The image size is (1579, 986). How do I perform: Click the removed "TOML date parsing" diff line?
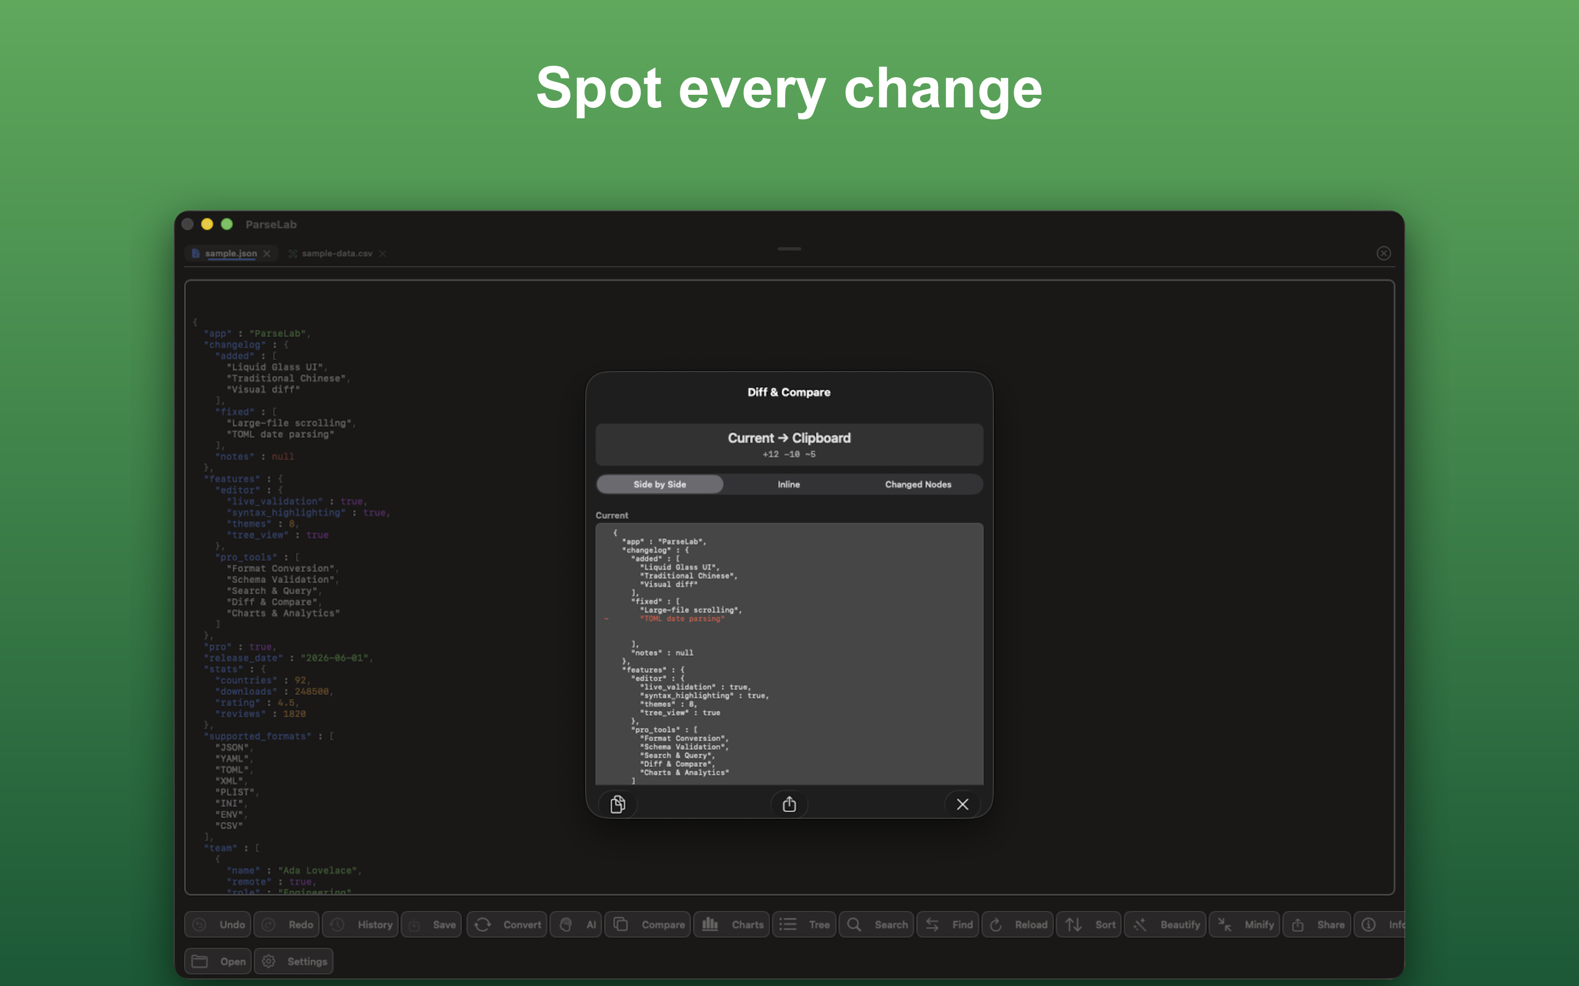(682, 619)
